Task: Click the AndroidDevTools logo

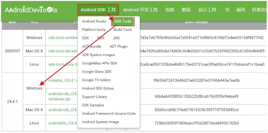Action: (x=31, y=10)
